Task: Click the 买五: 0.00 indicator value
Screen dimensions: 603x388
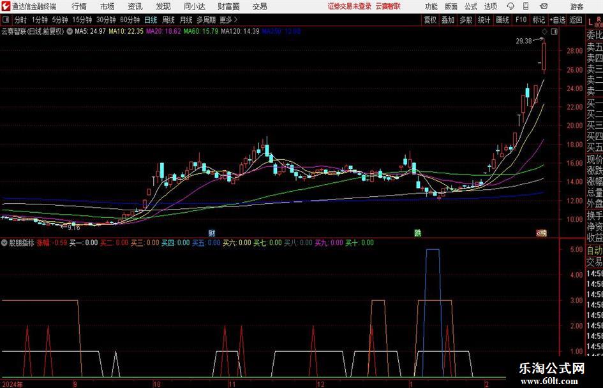Action: tap(206, 243)
